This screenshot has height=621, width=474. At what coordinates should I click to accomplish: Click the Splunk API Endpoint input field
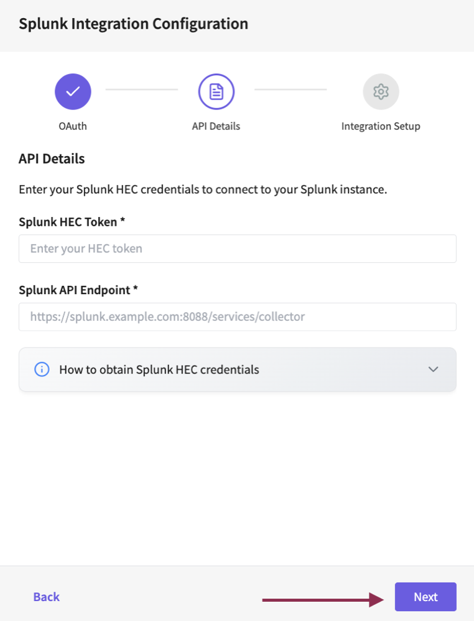(x=237, y=316)
